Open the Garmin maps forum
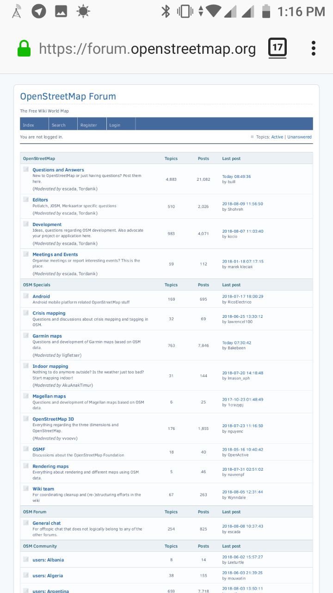 [47, 336]
